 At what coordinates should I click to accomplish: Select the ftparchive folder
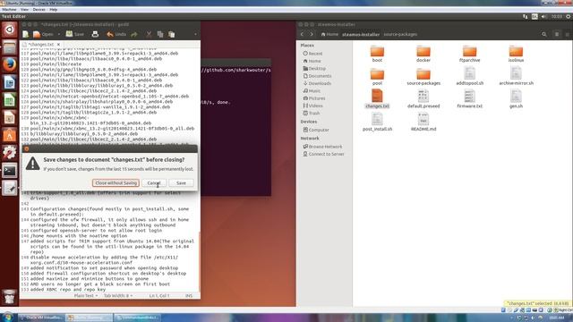pos(469,54)
